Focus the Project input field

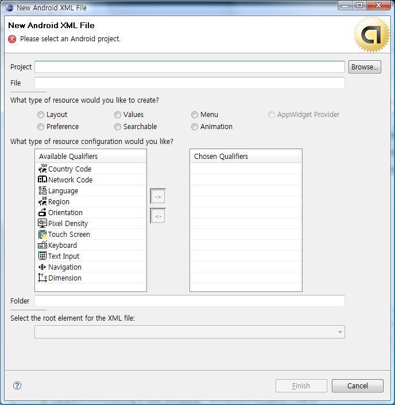(x=189, y=67)
